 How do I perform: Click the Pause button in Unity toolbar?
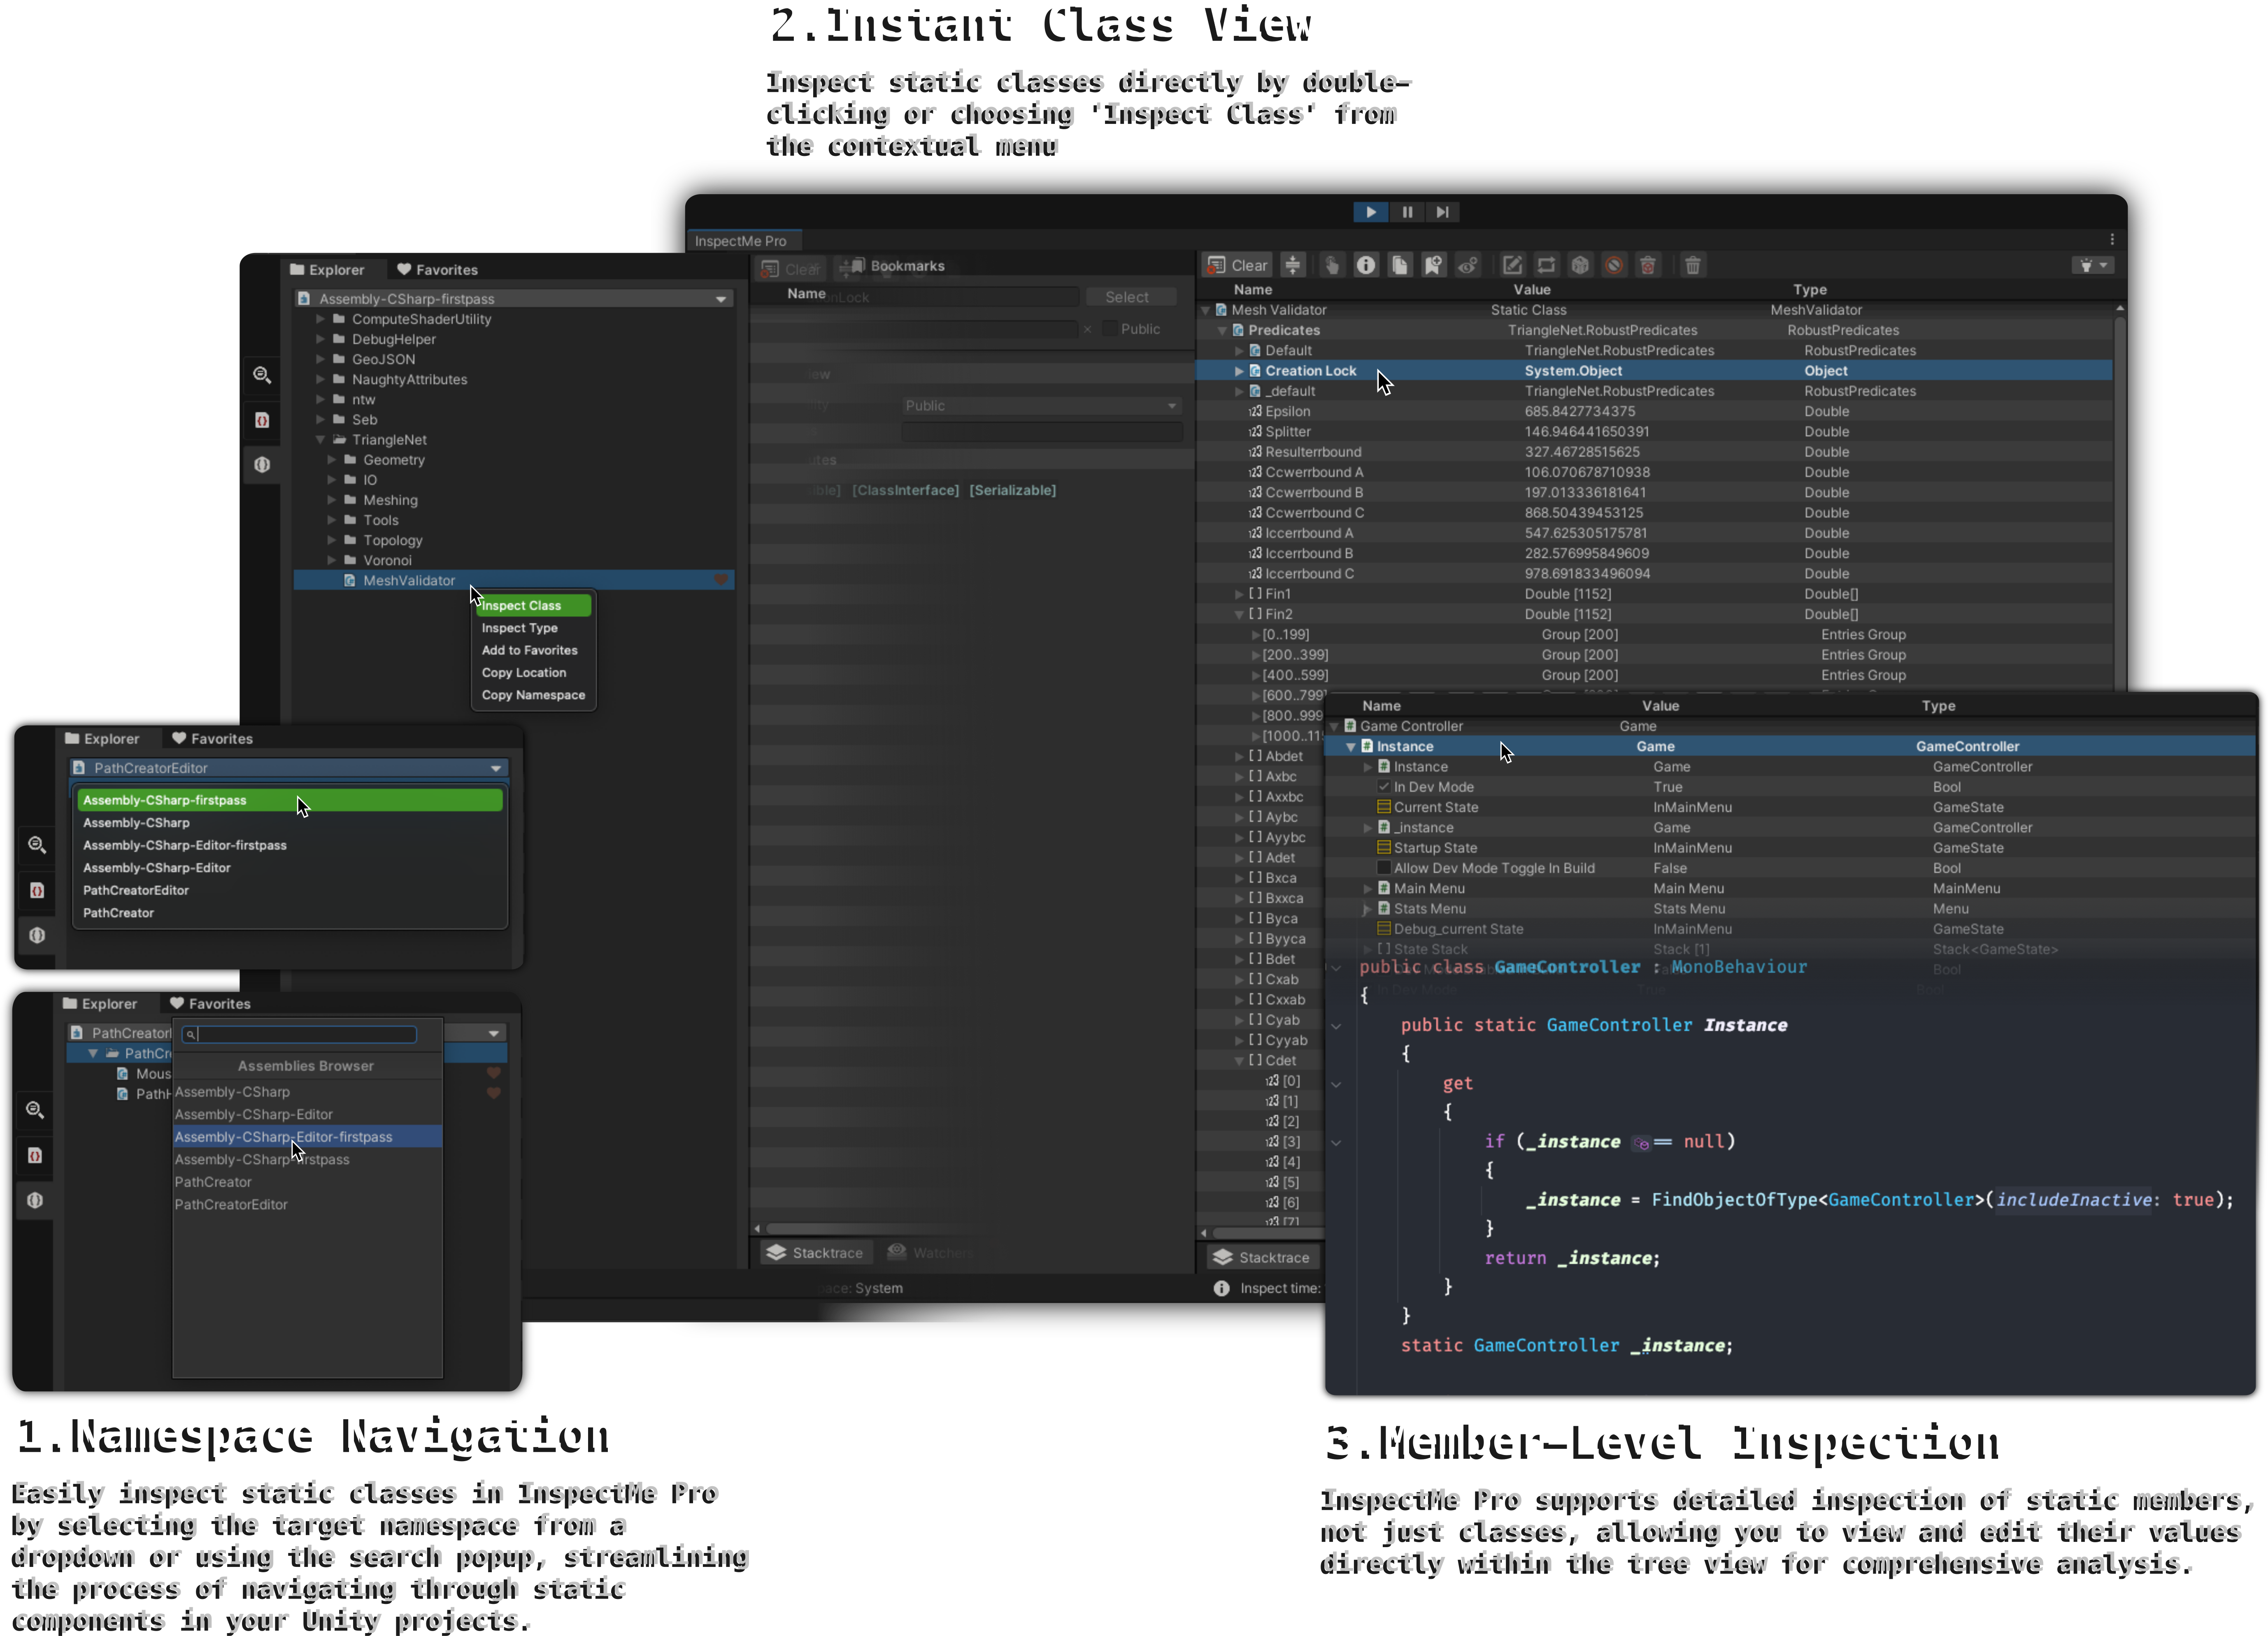pyautogui.click(x=1407, y=212)
